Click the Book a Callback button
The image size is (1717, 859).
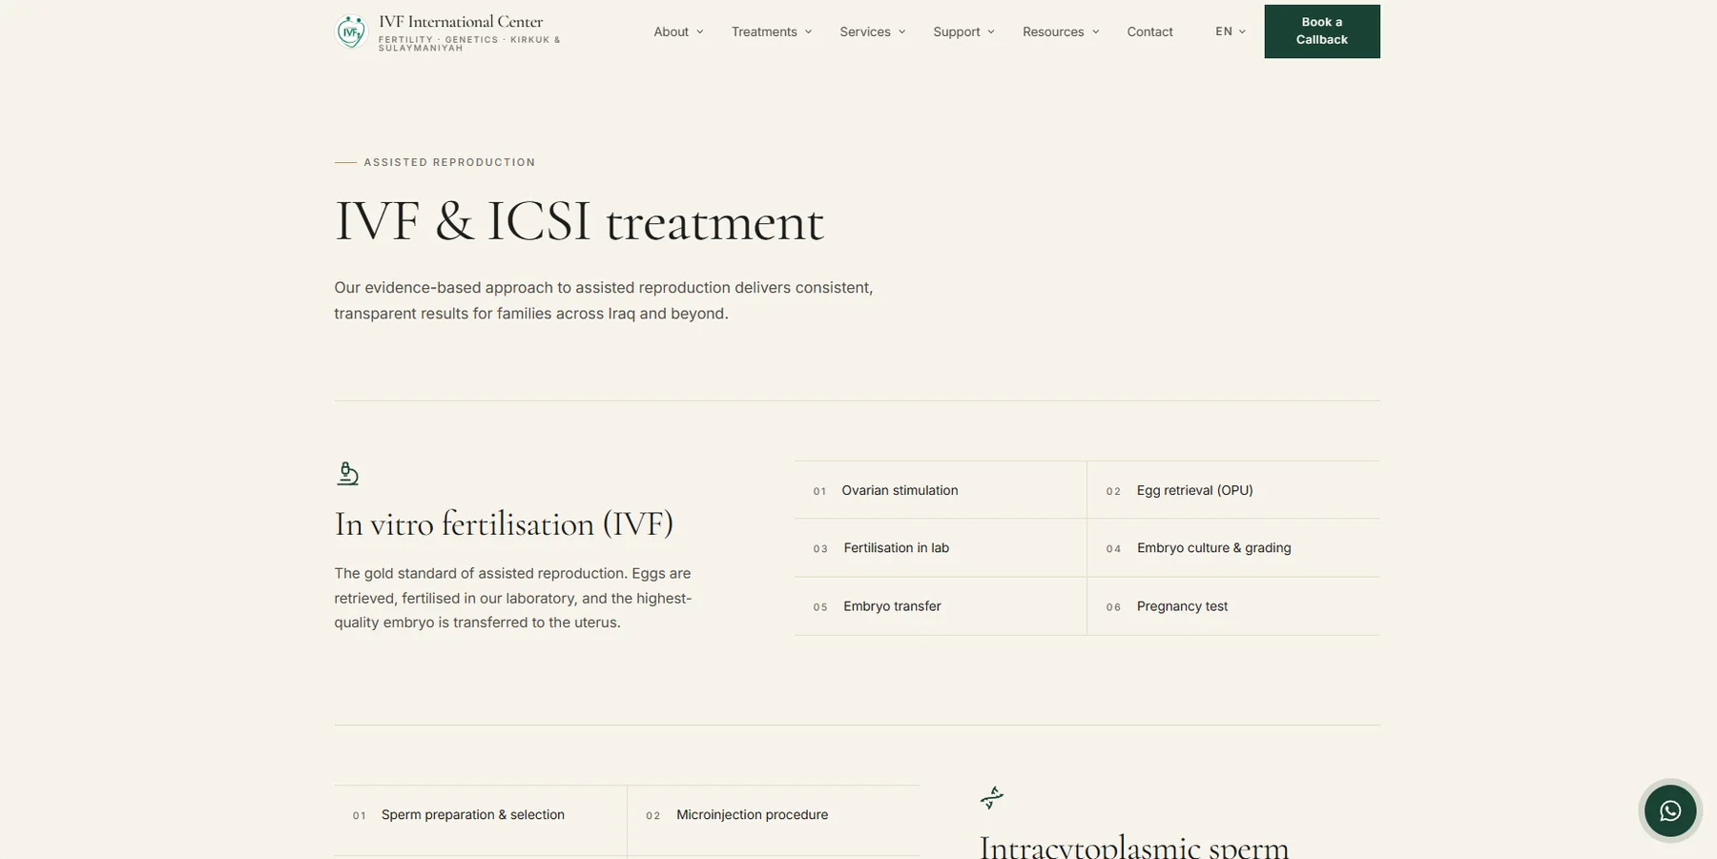point(1322,31)
